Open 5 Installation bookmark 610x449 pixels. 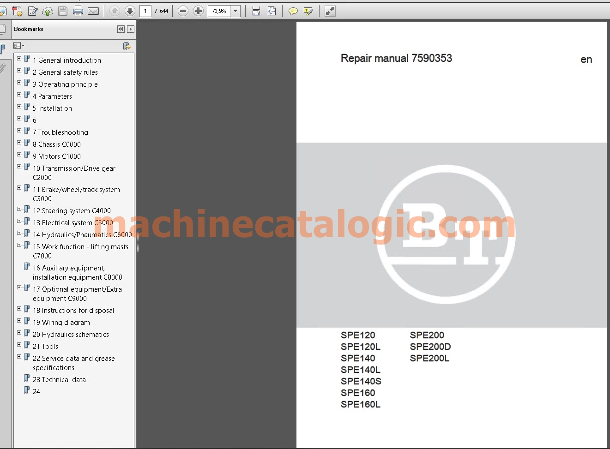tap(52, 108)
